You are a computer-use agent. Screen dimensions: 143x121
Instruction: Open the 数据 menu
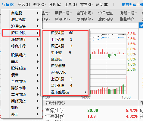[x=39, y=4]
